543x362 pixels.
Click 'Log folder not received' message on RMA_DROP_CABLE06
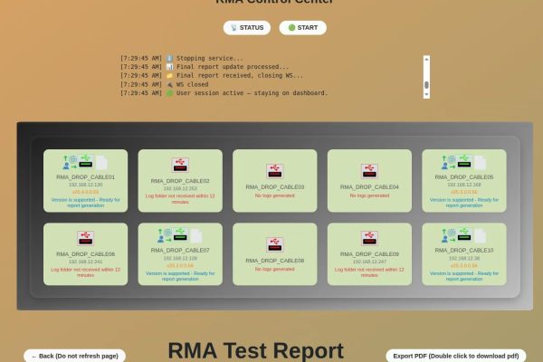(86, 272)
